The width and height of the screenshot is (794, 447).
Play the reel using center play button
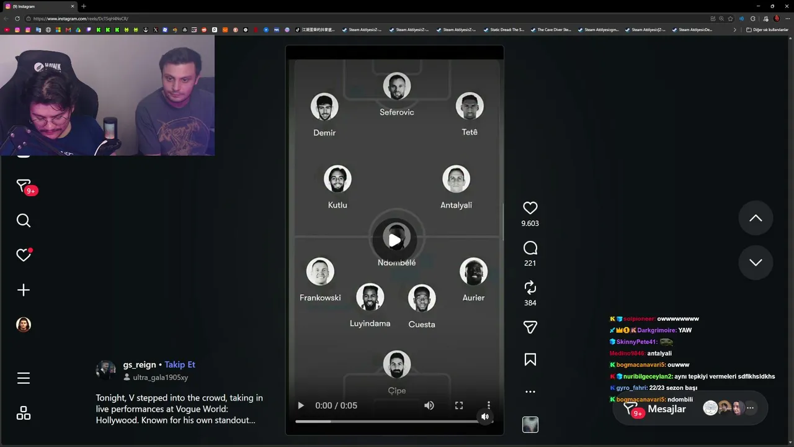pos(395,240)
